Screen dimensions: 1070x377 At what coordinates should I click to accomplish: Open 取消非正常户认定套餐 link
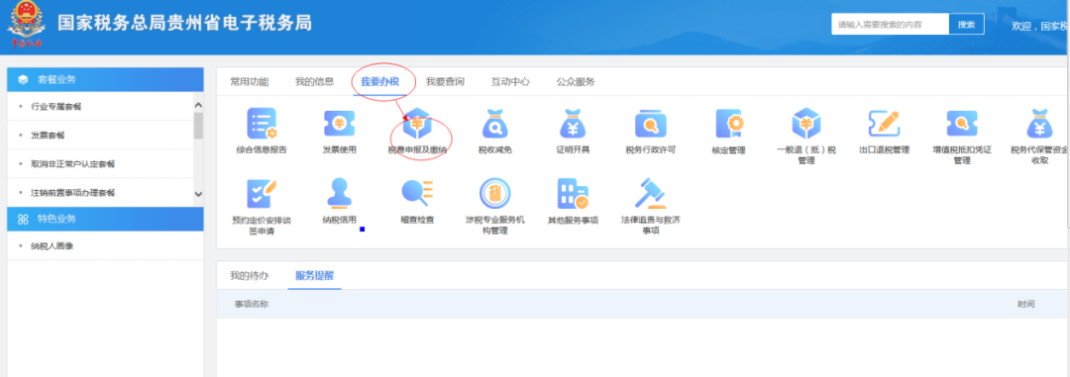73,164
